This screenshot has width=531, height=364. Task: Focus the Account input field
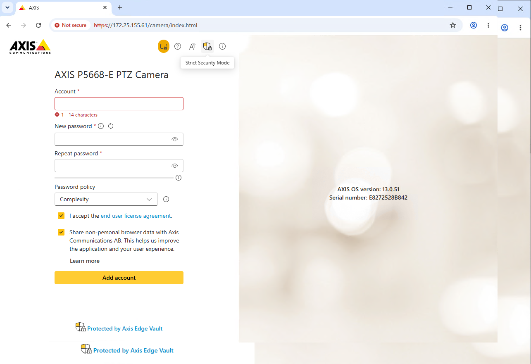click(119, 104)
